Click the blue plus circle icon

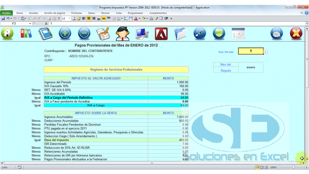[x=65, y=33]
